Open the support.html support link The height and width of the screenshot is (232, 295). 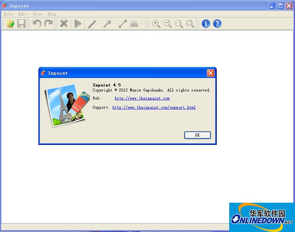coord(154,107)
